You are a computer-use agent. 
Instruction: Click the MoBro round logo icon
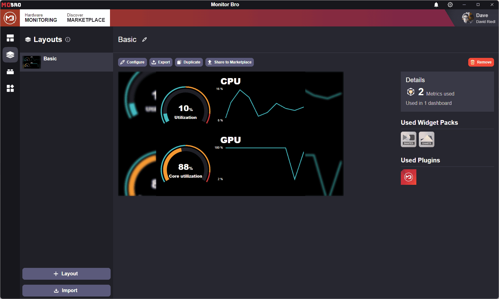(x=10, y=18)
